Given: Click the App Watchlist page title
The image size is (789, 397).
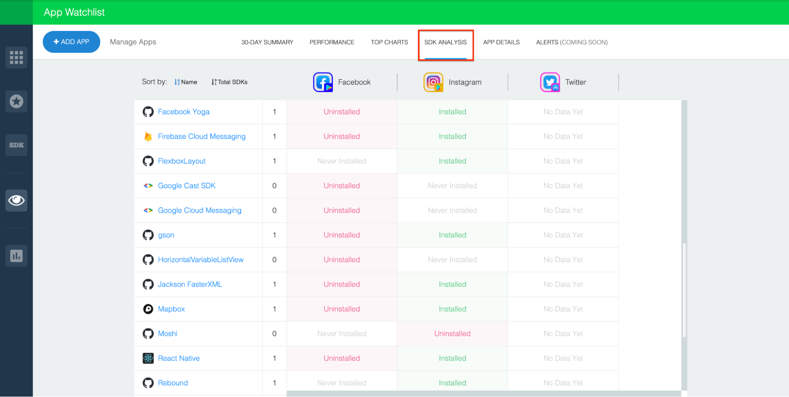Looking at the screenshot, I should (x=74, y=12).
